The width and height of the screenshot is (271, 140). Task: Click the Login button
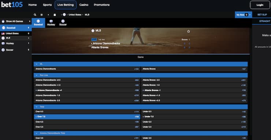[x=260, y=5]
